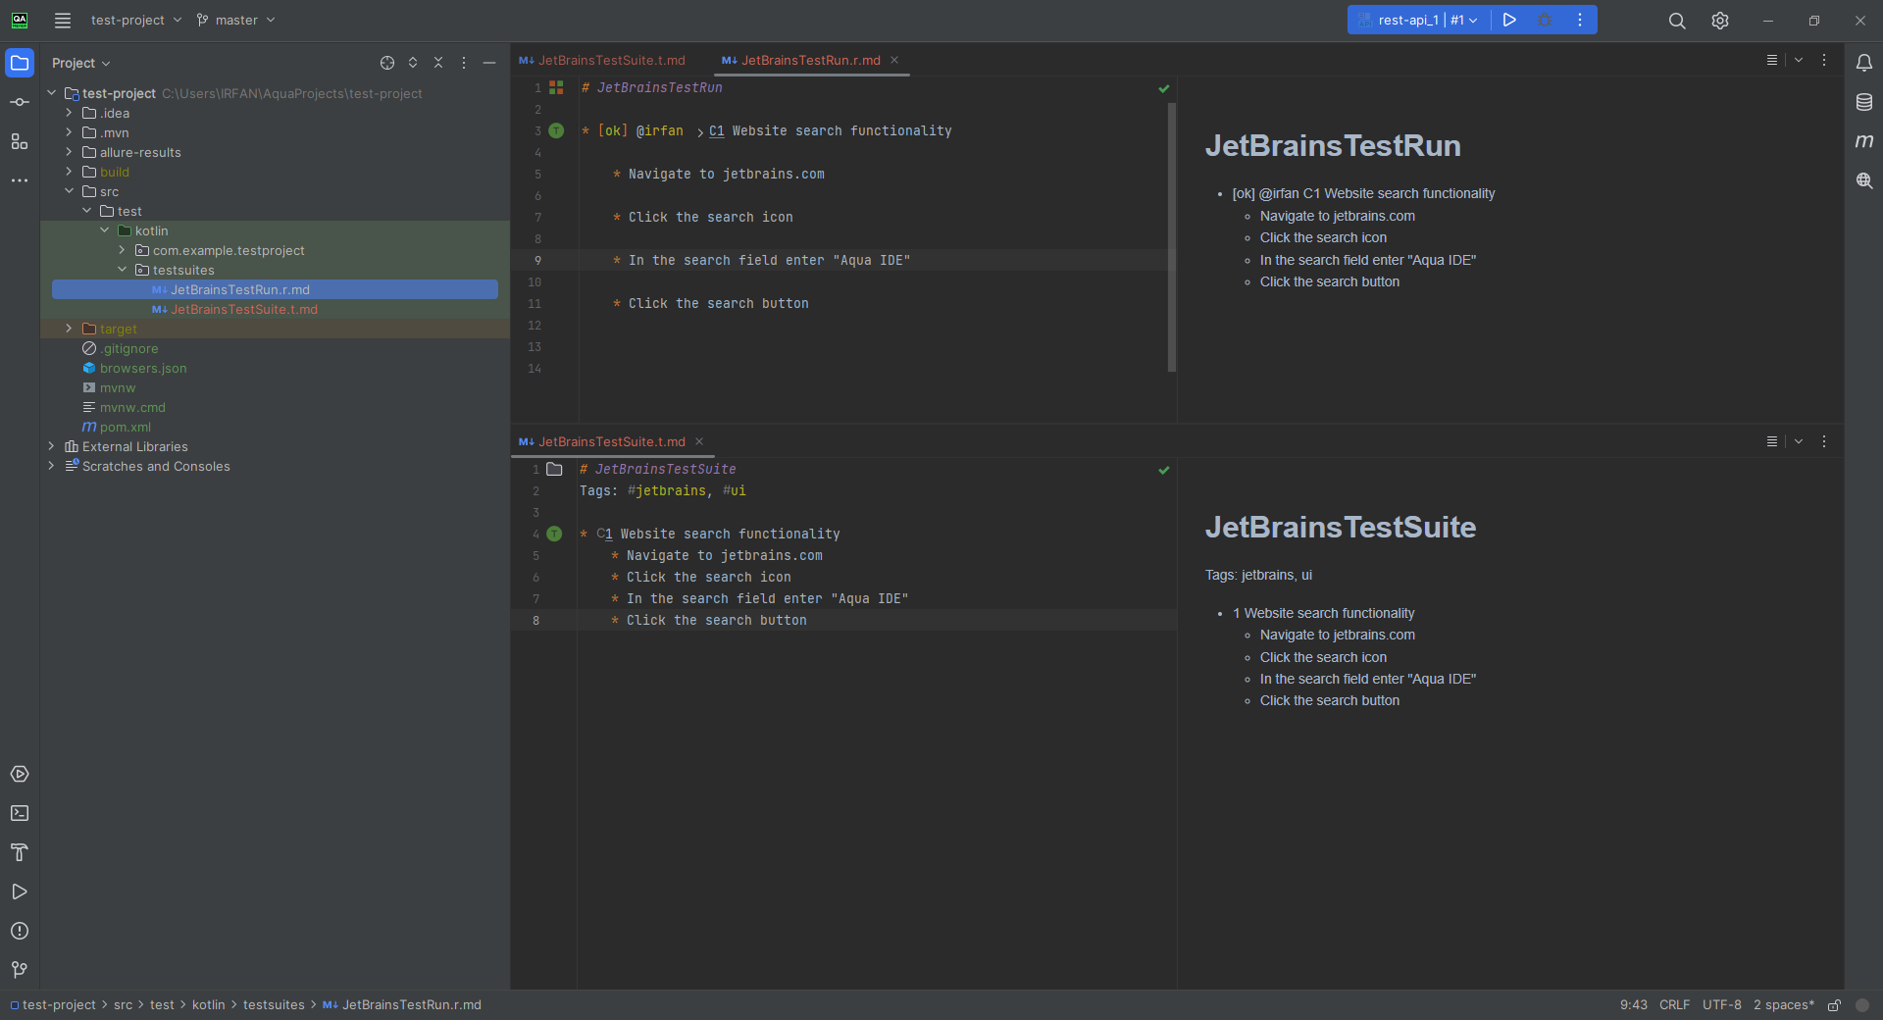Click top editor inspection checkmark

pos(1164,88)
